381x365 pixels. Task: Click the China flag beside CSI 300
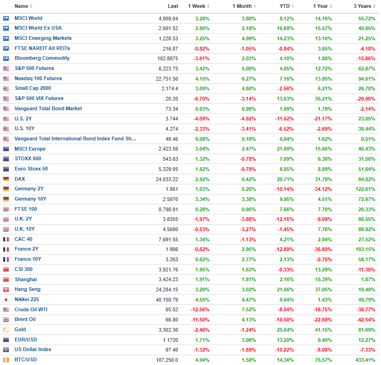(x=6, y=269)
